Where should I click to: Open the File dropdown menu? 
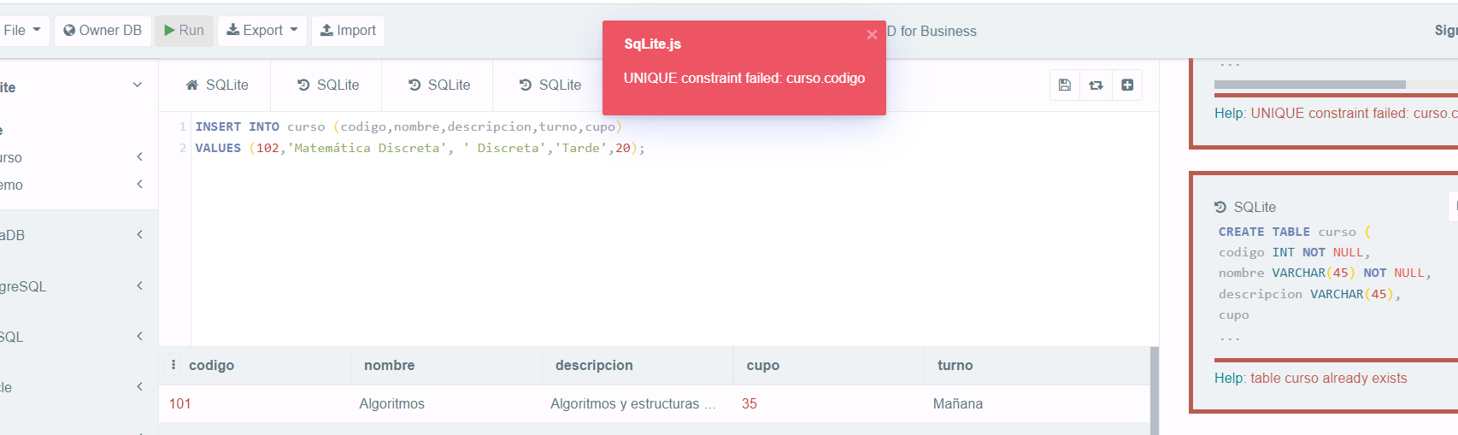(x=23, y=31)
